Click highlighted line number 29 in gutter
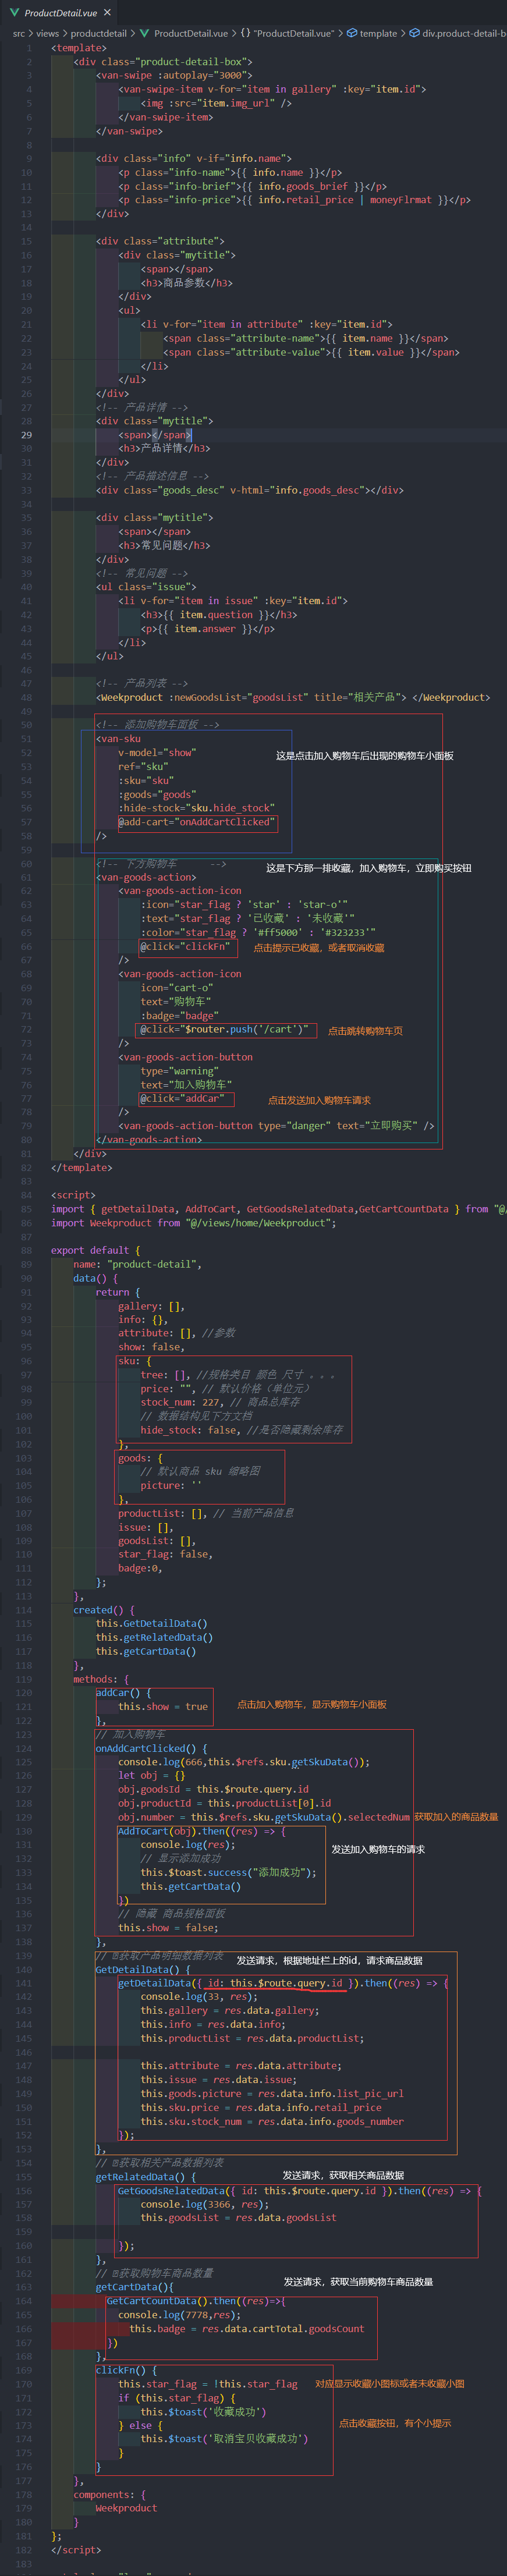 coord(27,434)
